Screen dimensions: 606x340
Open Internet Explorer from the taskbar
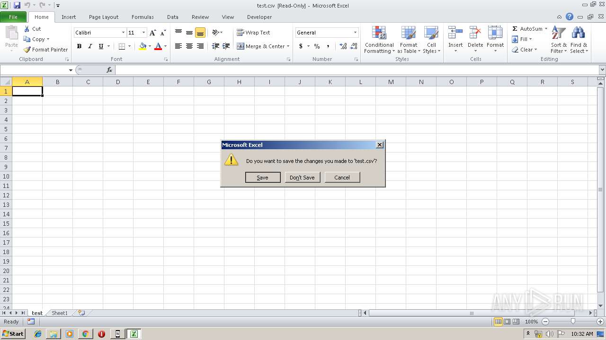[x=38, y=334]
